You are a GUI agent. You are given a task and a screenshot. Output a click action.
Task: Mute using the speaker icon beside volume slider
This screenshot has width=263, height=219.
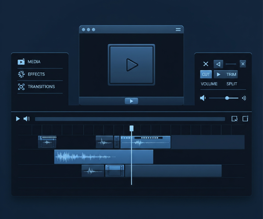[x=203, y=98]
